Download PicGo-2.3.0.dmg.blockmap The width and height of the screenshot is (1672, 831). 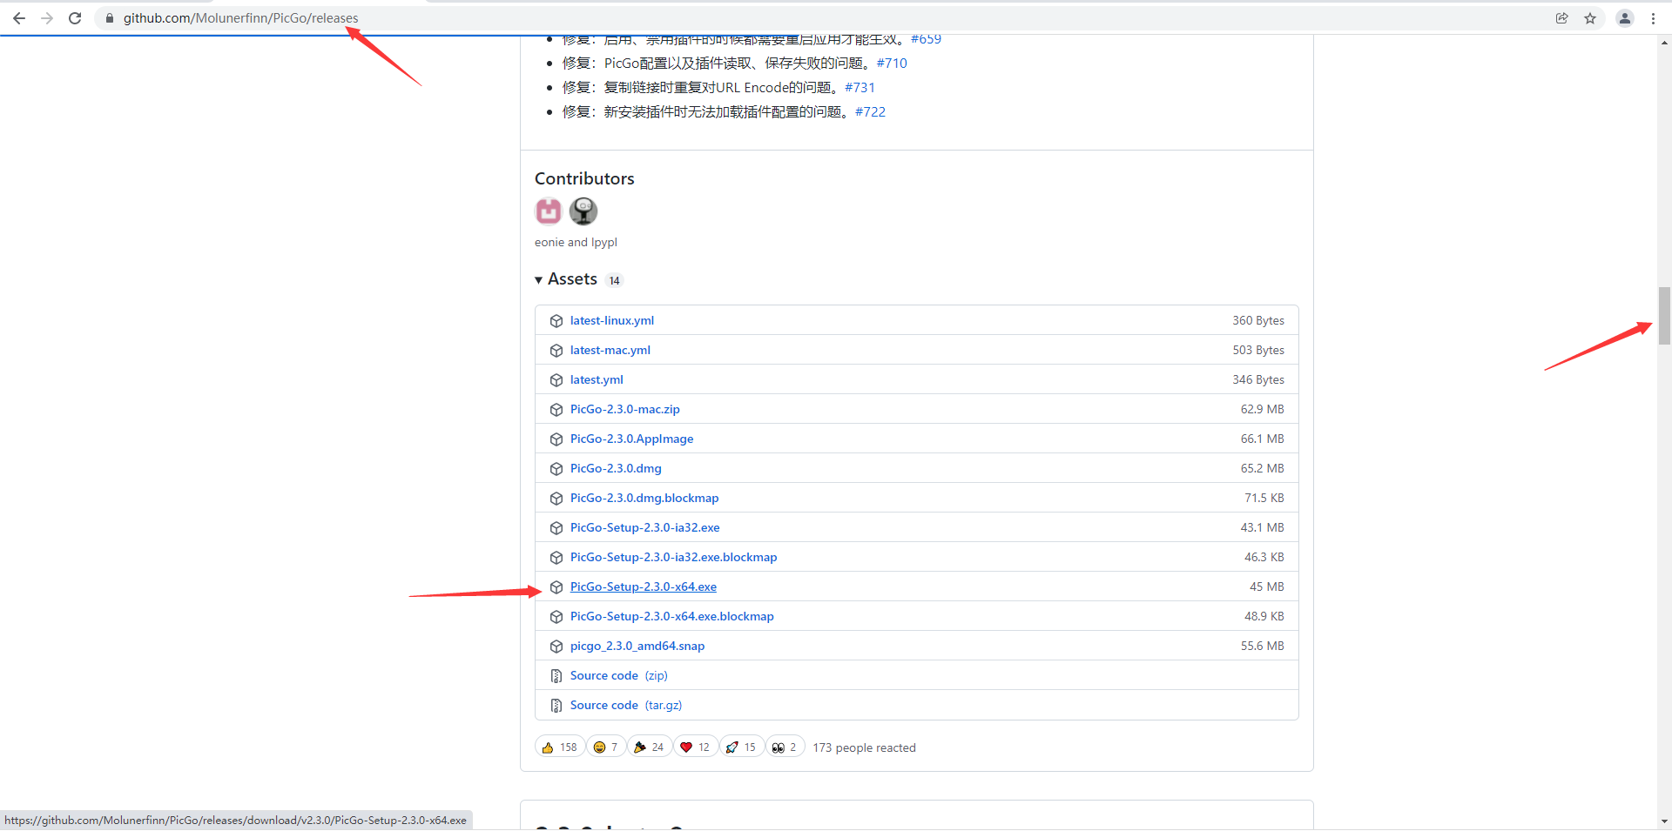click(644, 498)
